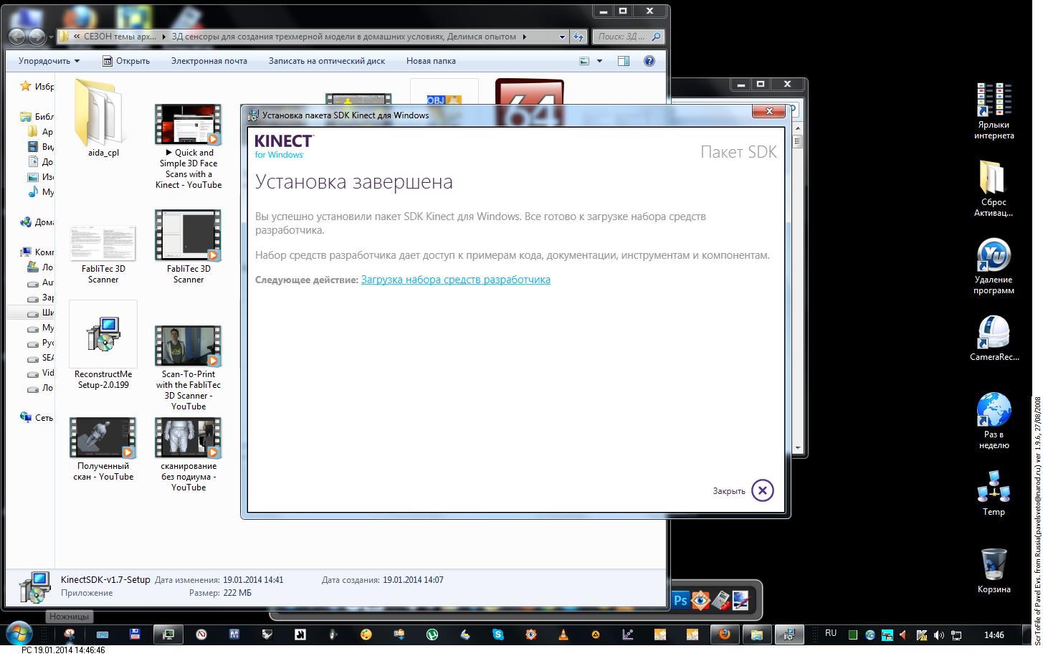Launch Удаление программ desktop shortcut
1043x656 pixels.
994,266
